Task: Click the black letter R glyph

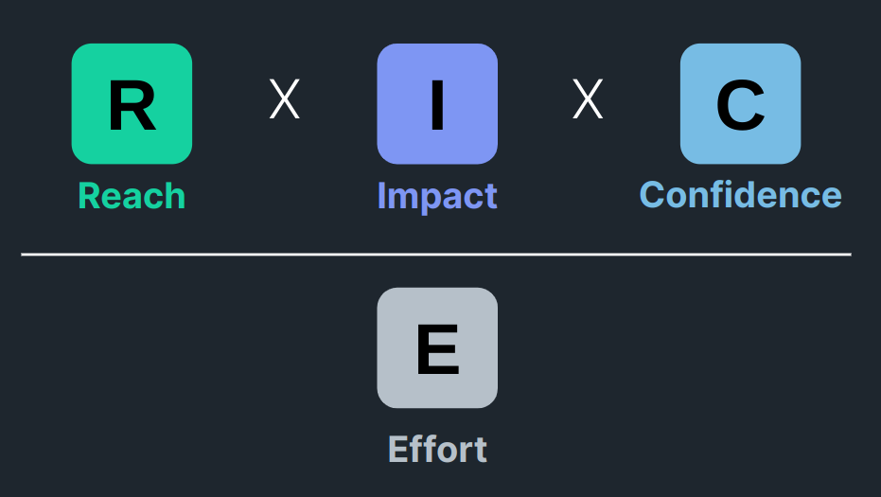Action: point(132,105)
